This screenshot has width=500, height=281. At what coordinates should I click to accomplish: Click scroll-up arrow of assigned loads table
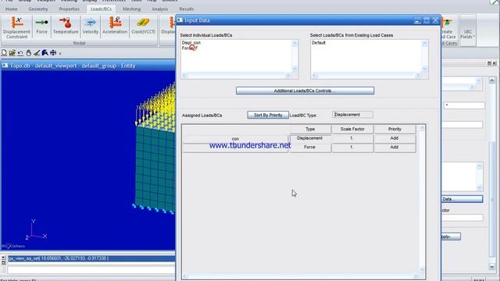[x=422, y=128]
